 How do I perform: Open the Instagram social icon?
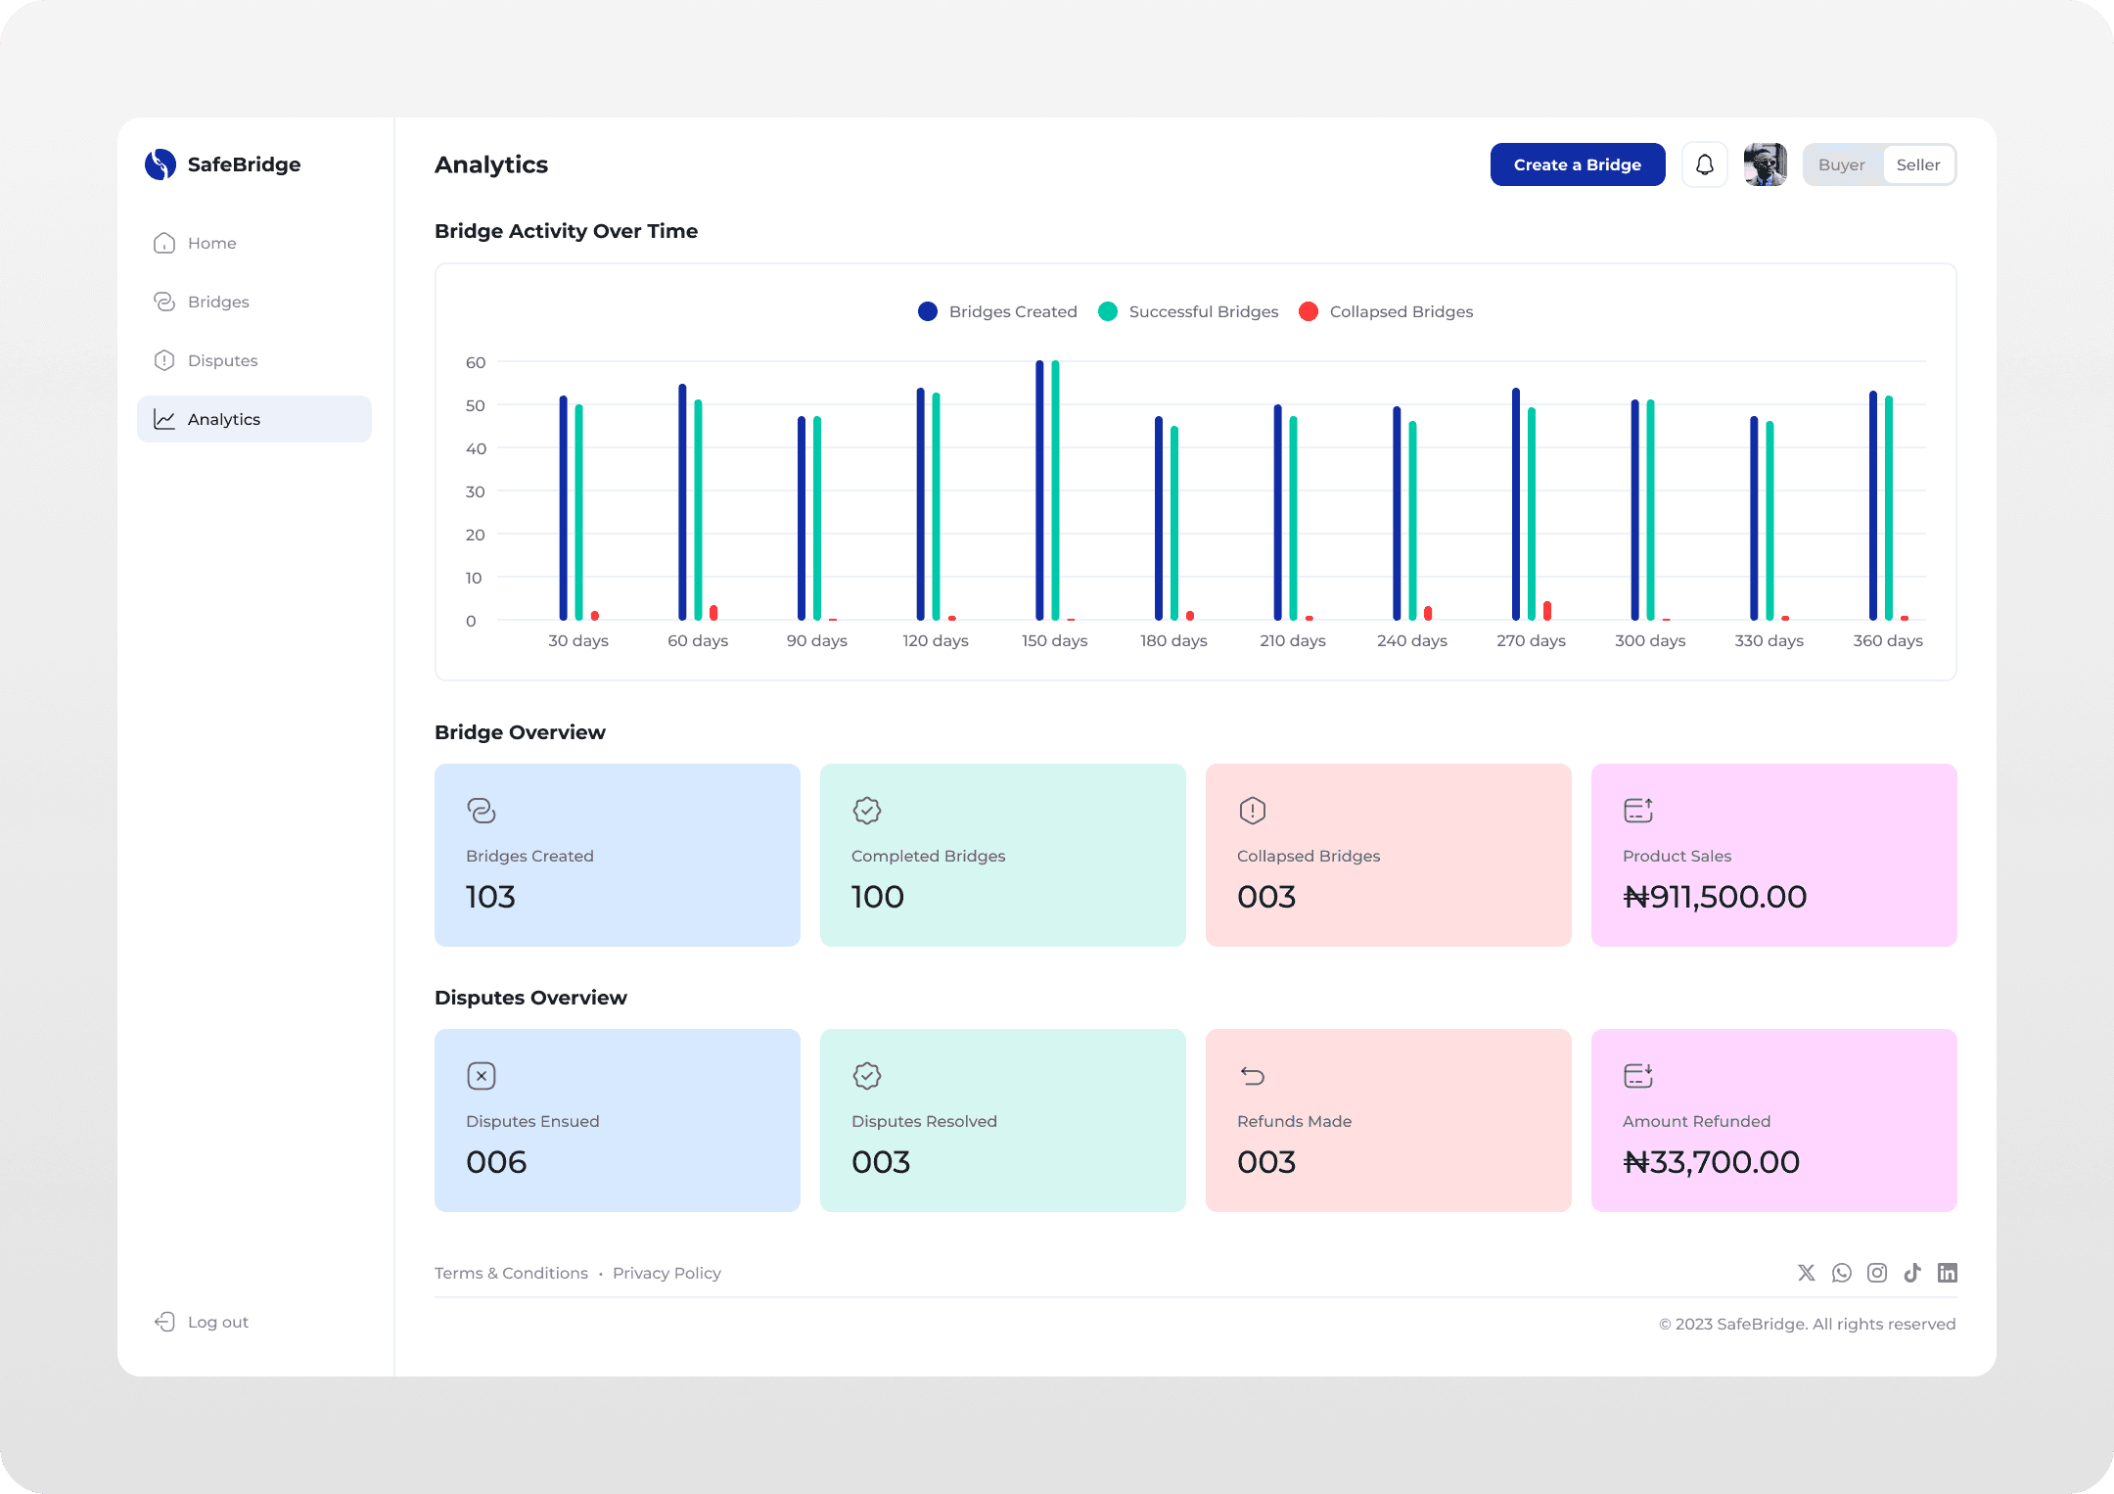tap(1877, 1273)
